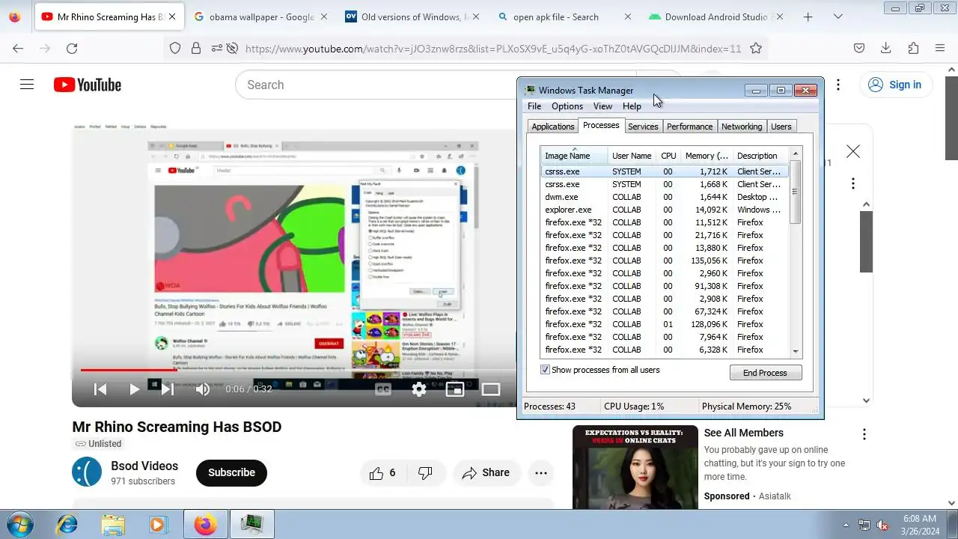Switch to the Performance tab
The height and width of the screenshot is (539, 958).
pyautogui.click(x=689, y=127)
